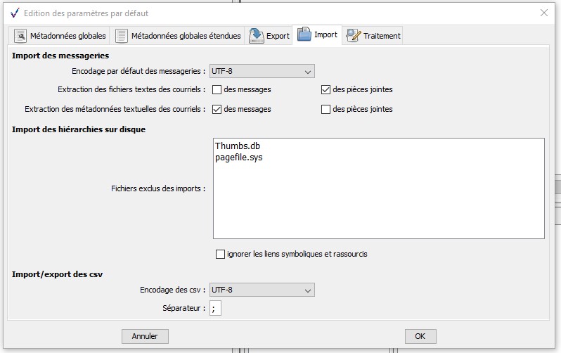This screenshot has width=561, height=353.
Task: Click in the Séparateur input field
Action: pos(215,308)
